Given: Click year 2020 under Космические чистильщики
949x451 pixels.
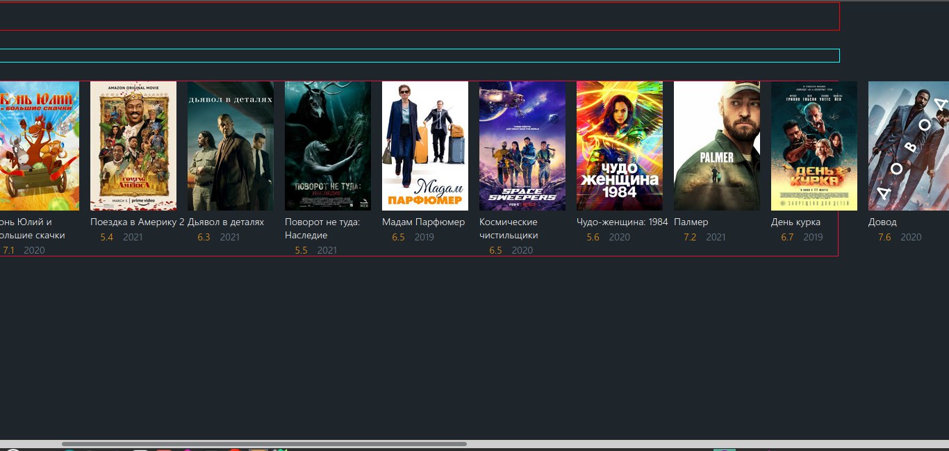Looking at the screenshot, I should (x=522, y=251).
